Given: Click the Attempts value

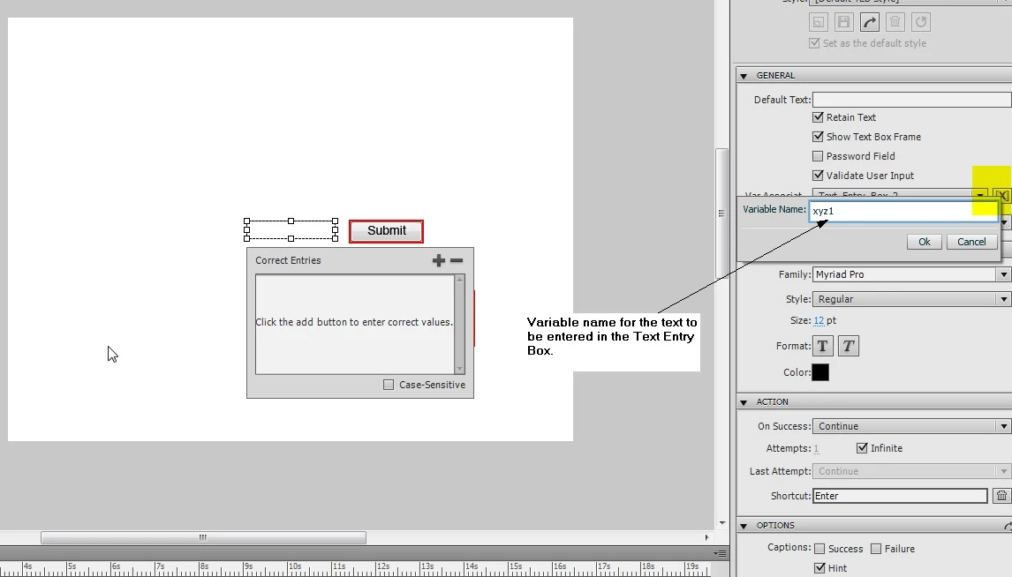Looking at the screenshot, I should [x=816, y=448].
